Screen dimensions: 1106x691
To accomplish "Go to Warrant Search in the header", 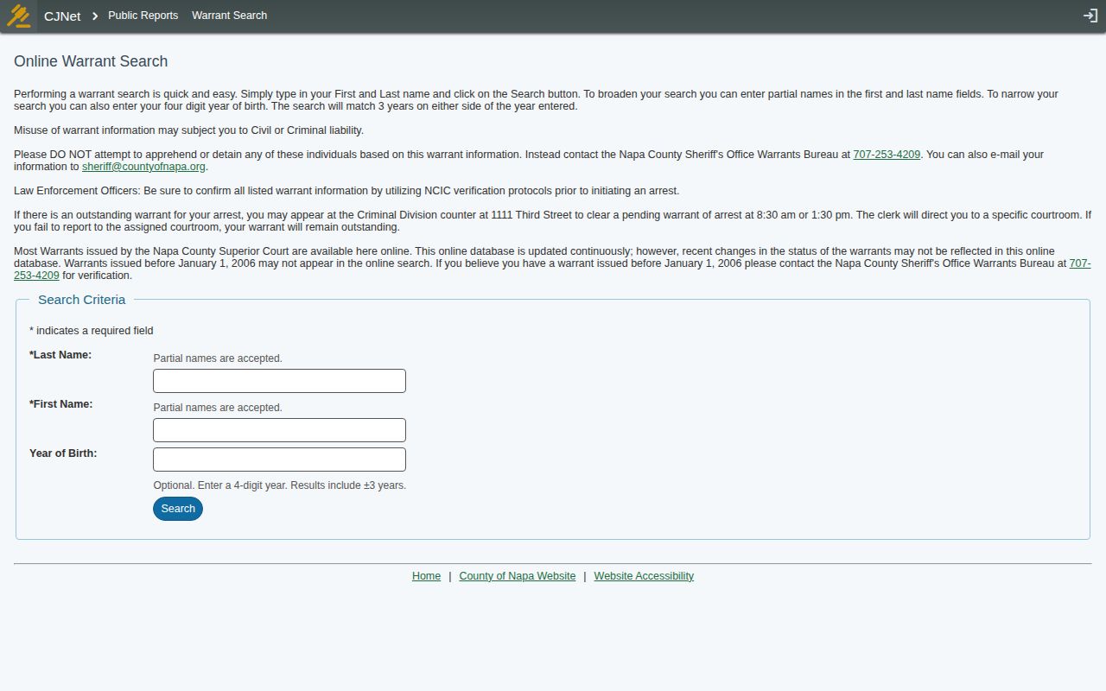I will 229,16.
